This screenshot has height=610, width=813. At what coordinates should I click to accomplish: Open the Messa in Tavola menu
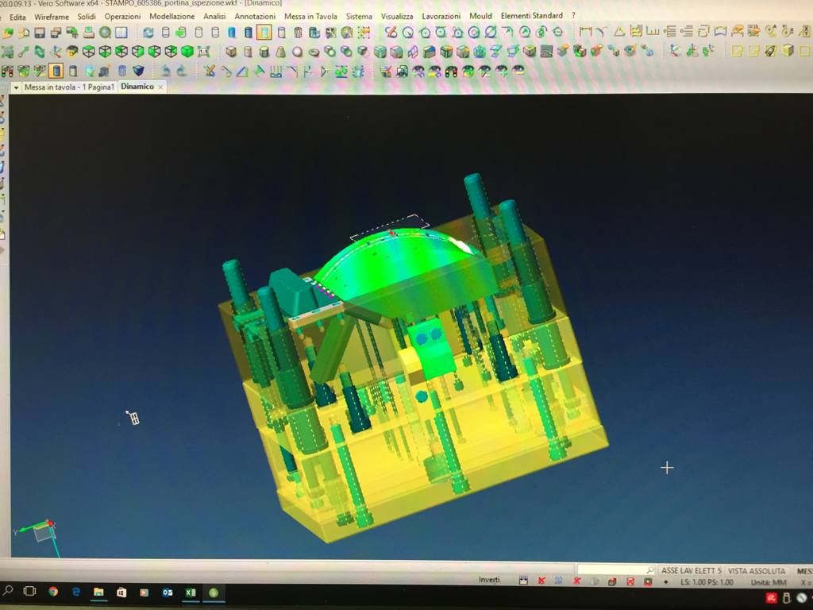(x=310, y=17)
